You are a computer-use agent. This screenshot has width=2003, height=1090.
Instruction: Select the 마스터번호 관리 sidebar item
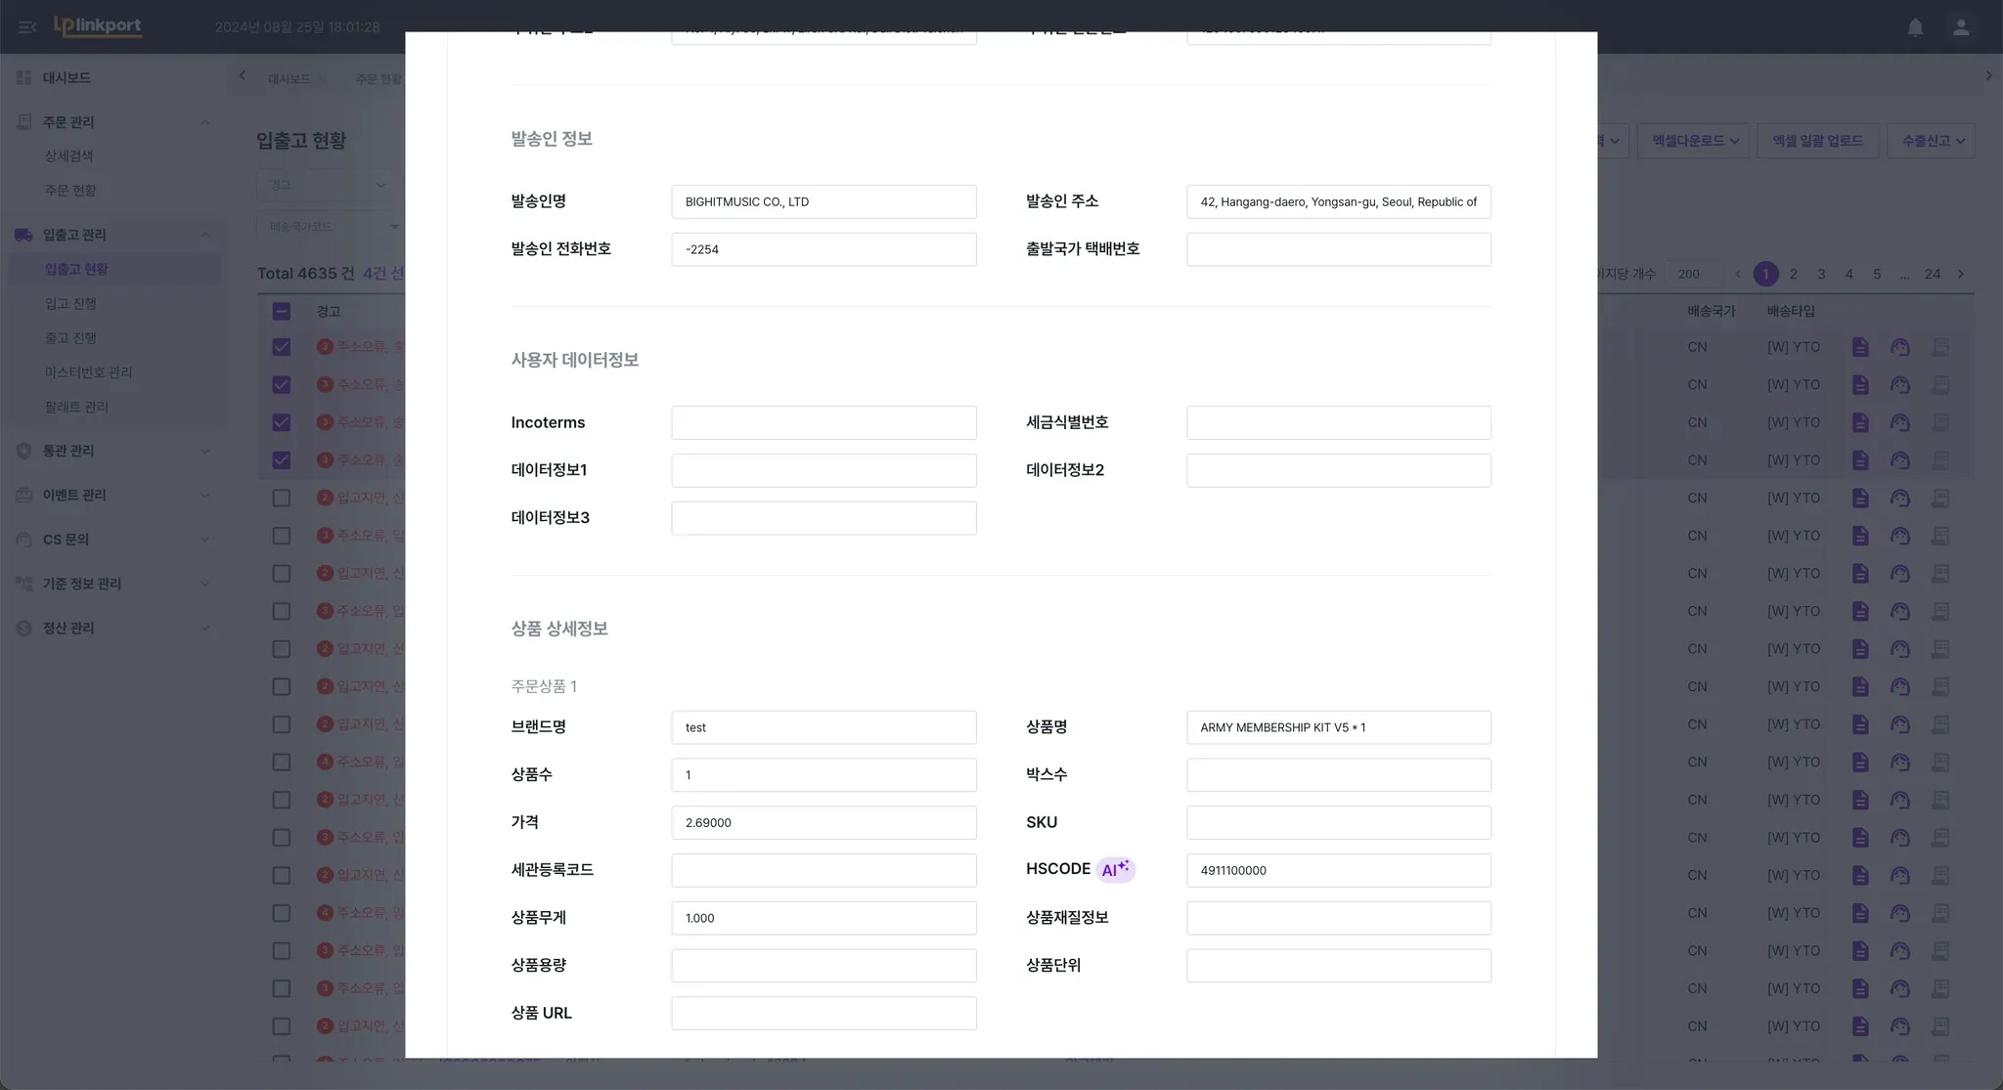88,371
